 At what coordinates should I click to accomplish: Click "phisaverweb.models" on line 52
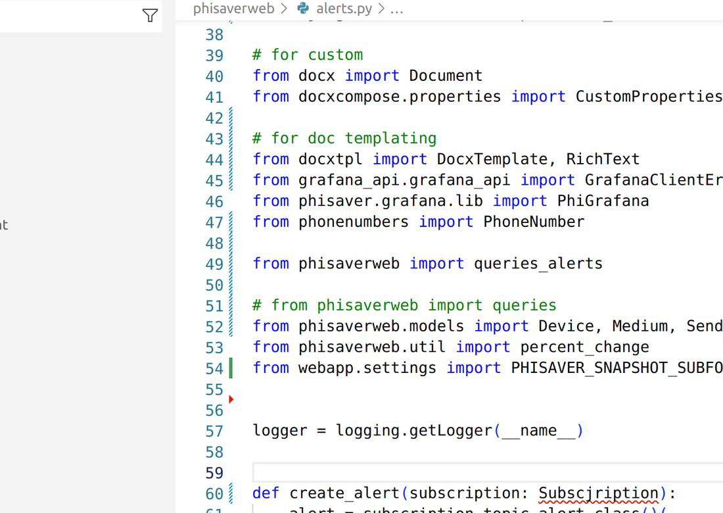(x=381, y=326)
